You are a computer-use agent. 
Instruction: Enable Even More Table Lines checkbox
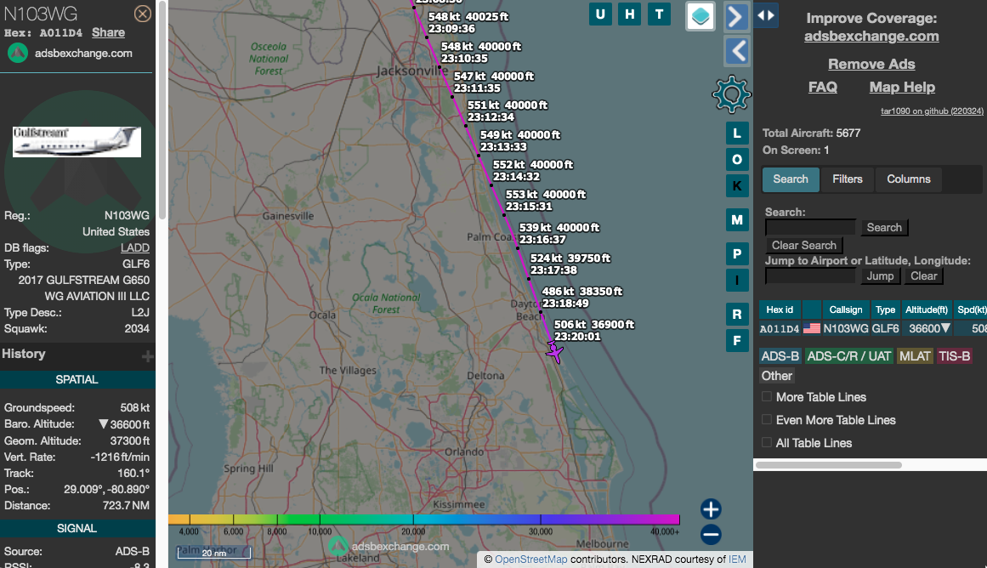point(767,420)
